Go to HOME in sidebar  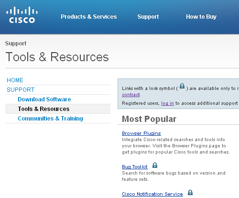(15, 80)
